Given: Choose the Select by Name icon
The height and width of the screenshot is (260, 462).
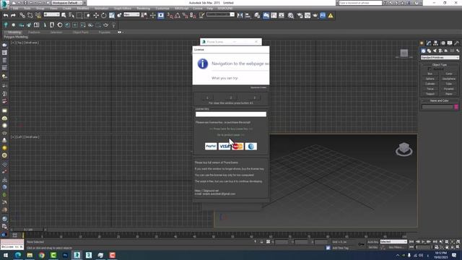Looking at the screenshot, I should [71, 15].
